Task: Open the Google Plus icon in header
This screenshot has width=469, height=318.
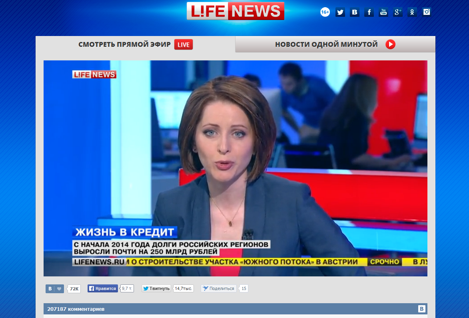Action: 397,12
